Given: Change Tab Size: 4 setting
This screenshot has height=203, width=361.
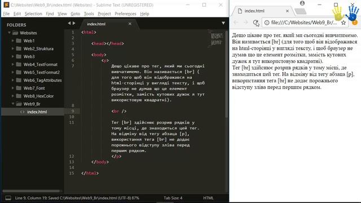Looking at the screenshot, I should pyautogui.click(x=173, y=198).
